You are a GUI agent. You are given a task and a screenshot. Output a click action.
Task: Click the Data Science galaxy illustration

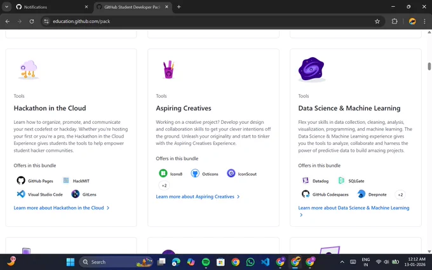(311, 69)
